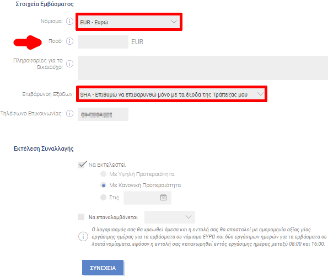Select Με Υψηλή Προτεραιότητα radio option
328x276 pixels.
103,174
